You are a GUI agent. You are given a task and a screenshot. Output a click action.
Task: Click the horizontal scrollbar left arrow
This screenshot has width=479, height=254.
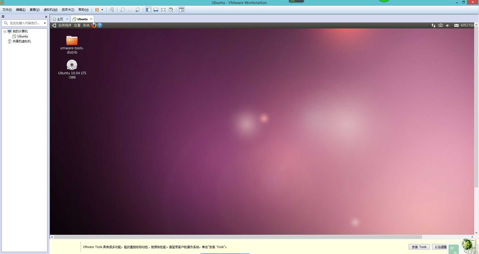click(x=52, y=237)
